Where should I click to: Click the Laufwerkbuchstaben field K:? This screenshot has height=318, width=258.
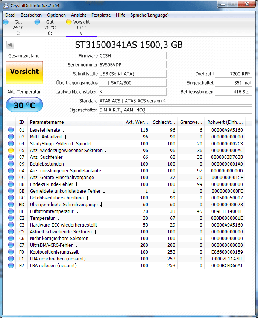[x=133, y=92]
